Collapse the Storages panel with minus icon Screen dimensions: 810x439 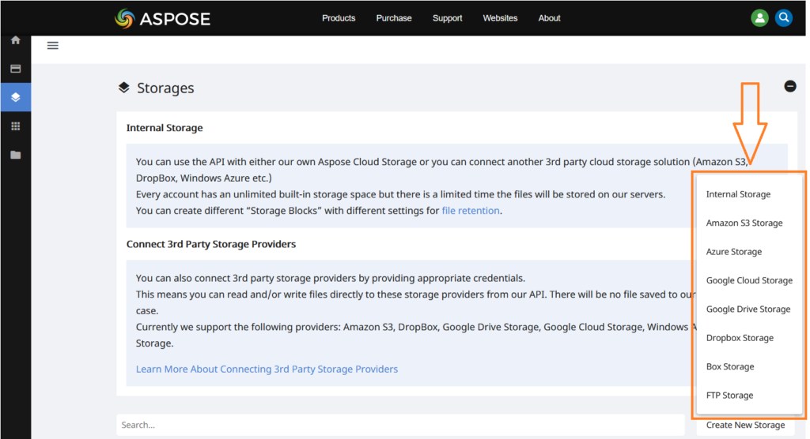click(x=789, y=86)
